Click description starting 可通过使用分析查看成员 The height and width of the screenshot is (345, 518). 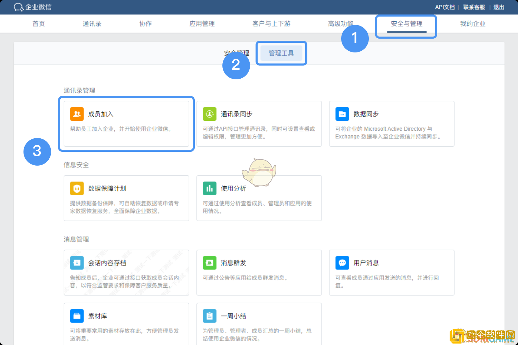click(x=257, y=207)
